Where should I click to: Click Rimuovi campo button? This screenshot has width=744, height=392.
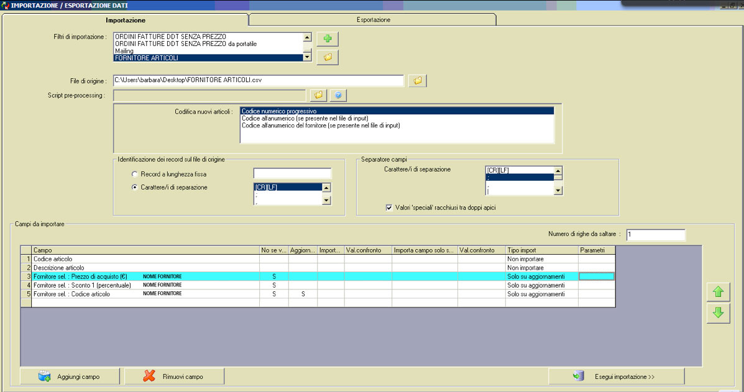coord(174,376)
